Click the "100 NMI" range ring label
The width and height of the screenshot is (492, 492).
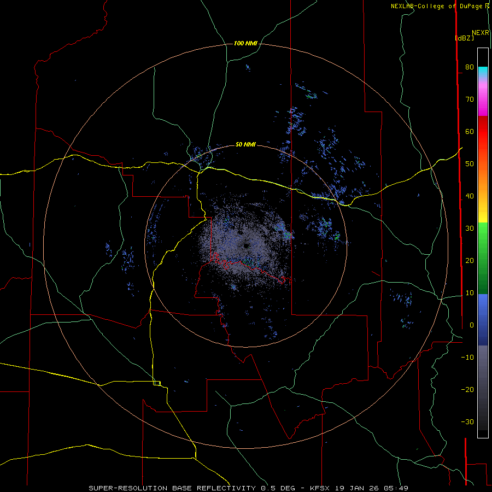click(x=245, y=43)
